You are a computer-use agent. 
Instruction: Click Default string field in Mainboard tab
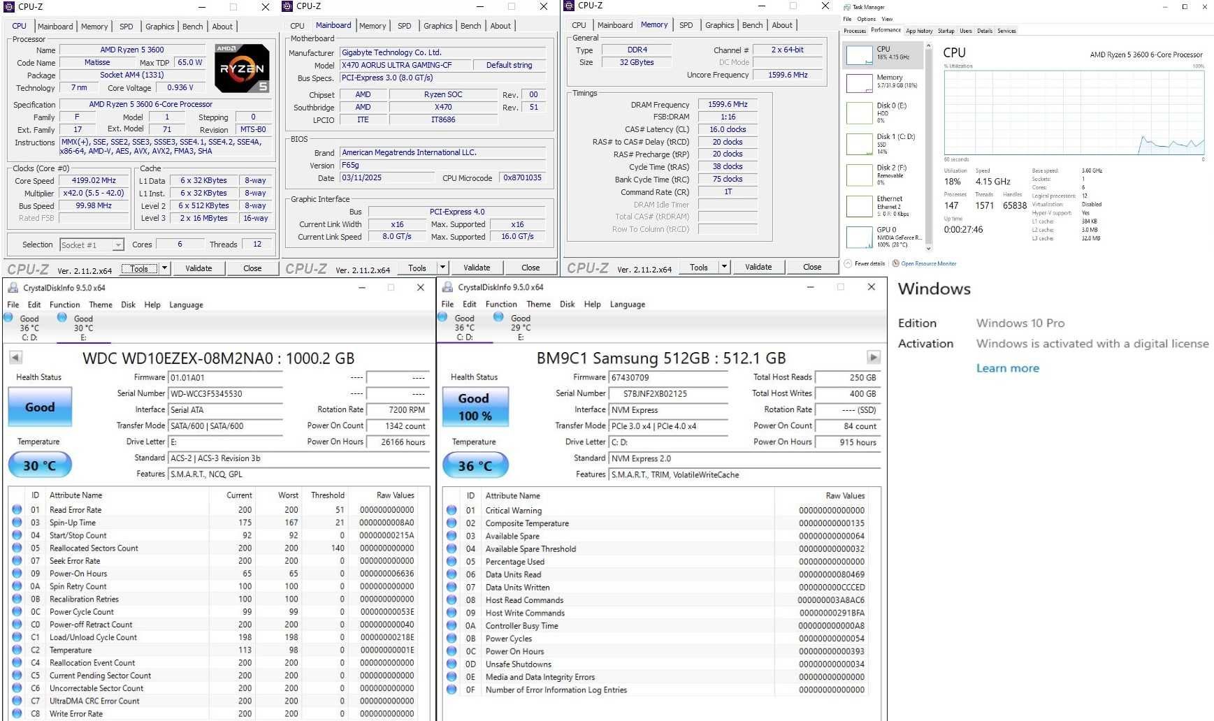[x=509, y=65]
